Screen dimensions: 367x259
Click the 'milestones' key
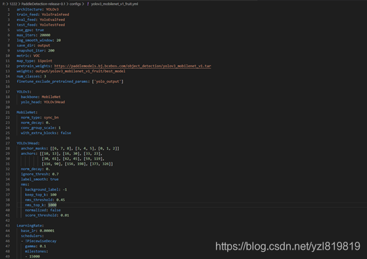(x=36, y=251)
